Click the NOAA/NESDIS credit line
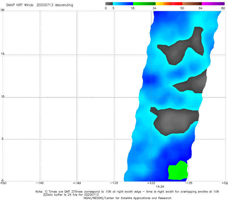Viewport: 228px width, 200px height. (x=127, y=198)
